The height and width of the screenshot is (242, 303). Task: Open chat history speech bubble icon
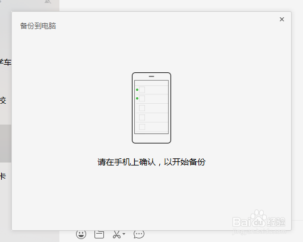click(139, 234)
